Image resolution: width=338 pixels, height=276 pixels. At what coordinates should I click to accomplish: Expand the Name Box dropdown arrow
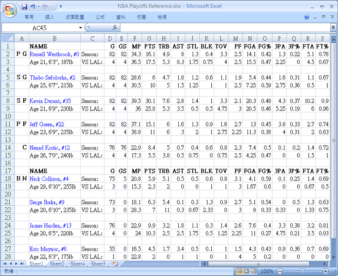point(80,28)
